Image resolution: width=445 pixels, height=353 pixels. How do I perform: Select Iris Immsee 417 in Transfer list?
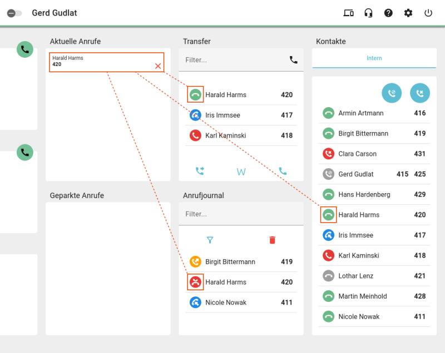[241, 115]
